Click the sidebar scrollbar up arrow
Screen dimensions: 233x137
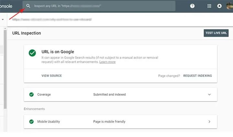(5, 28)
